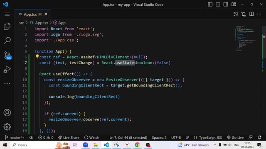Image resolution: width=266 pixels, height=149 pixels.
Task: Open the Customize Layout icon
Action: (234, 5)
